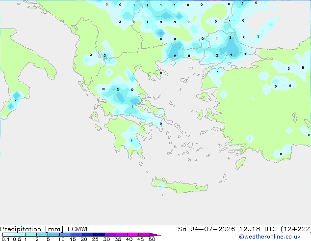This screenshot has width=311, height=241.
Task: Click the island of Crete on the map
Action: pos(180,186)
